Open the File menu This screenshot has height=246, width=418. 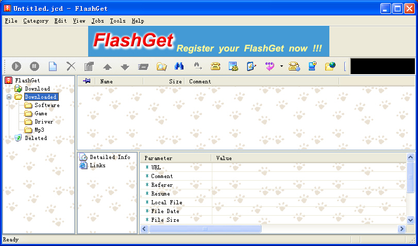point(11,21)
